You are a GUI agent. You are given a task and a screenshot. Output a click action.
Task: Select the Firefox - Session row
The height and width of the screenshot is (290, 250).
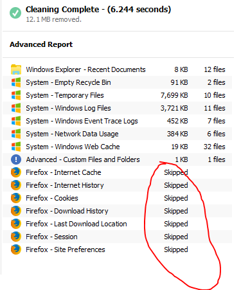117,237
